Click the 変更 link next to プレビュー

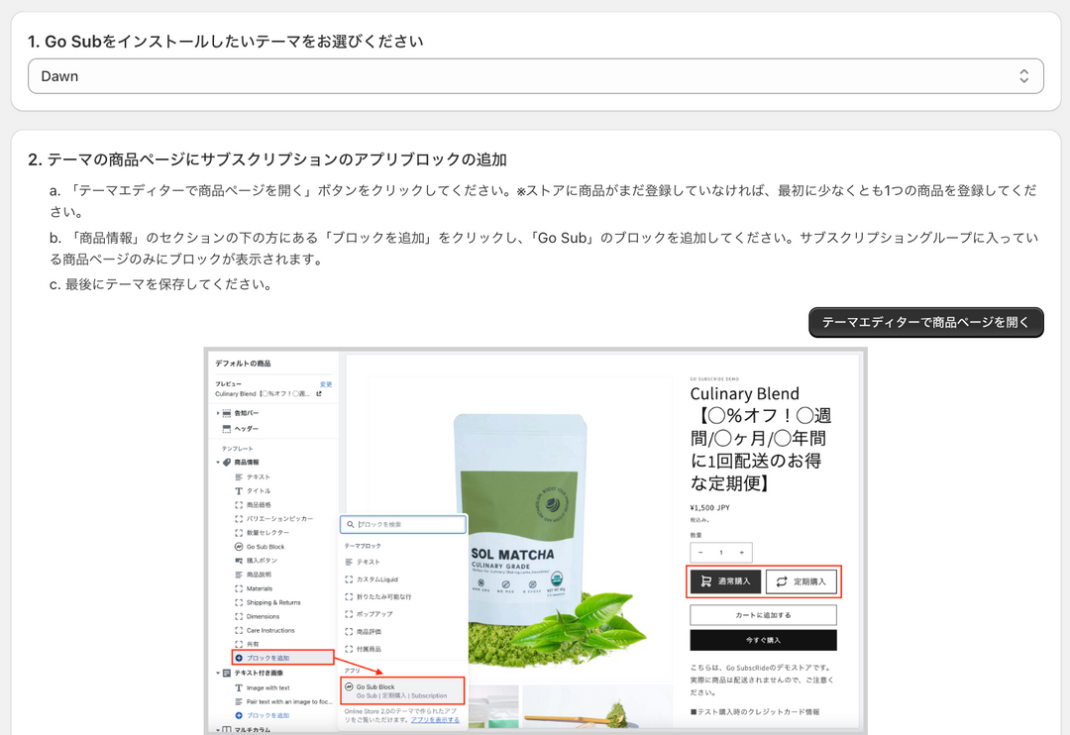pyautogui.click(x=326, y=384)
